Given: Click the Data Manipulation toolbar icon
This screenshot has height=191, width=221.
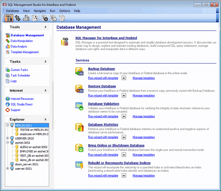Looking at the screenshot, I should (18, 18).
